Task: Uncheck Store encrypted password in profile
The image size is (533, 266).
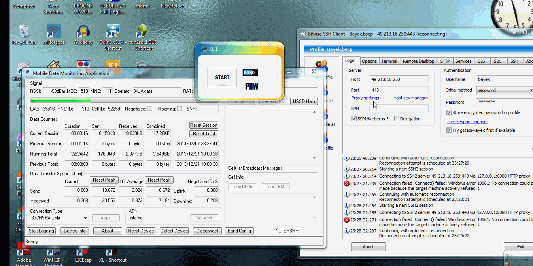Action: (449, 112)
